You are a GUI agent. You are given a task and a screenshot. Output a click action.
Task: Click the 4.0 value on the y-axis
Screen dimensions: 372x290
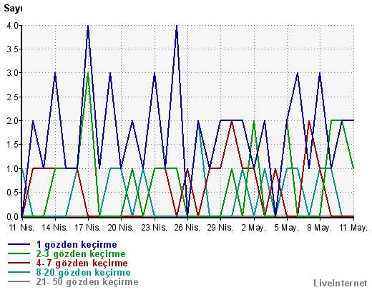pyautogui.click(x=13, y=26)
